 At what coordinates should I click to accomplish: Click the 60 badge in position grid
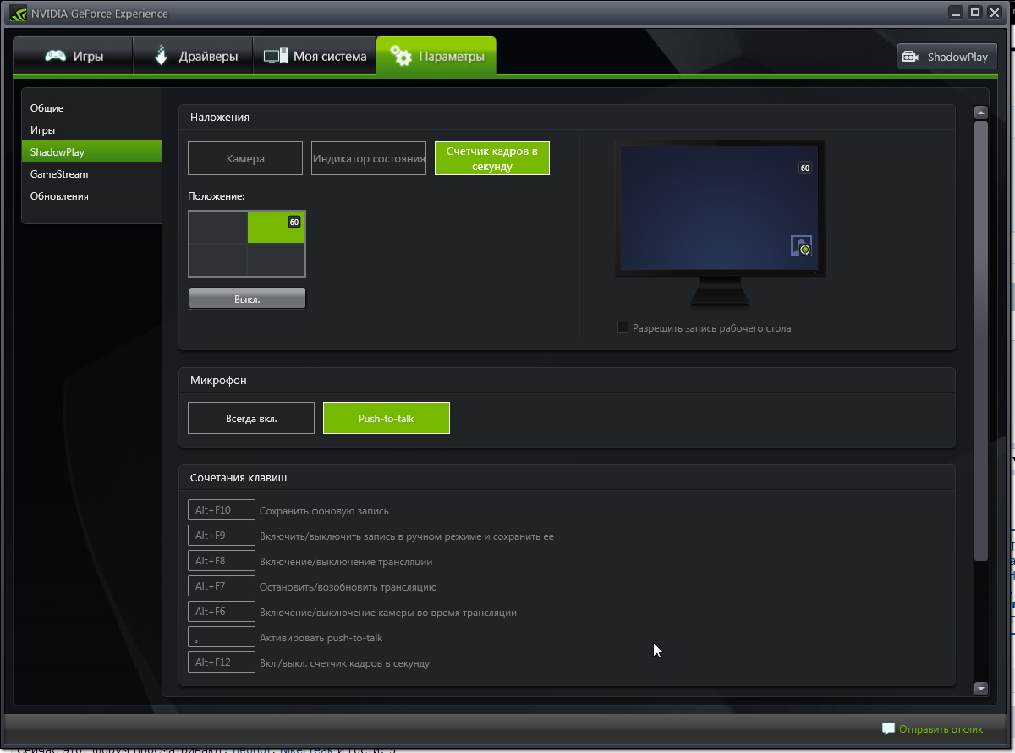[294, 222]
